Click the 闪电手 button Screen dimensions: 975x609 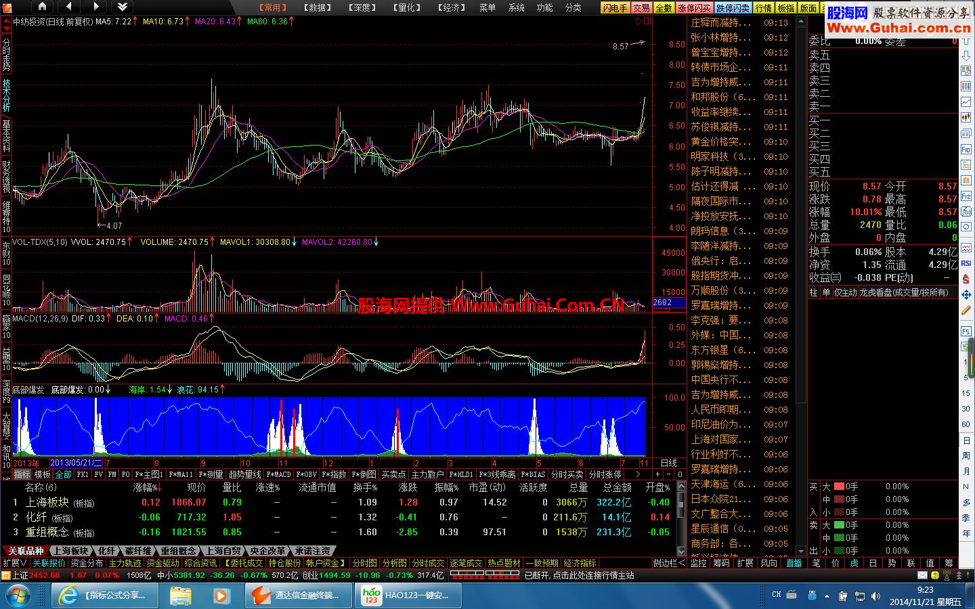(x=615, y=8)
